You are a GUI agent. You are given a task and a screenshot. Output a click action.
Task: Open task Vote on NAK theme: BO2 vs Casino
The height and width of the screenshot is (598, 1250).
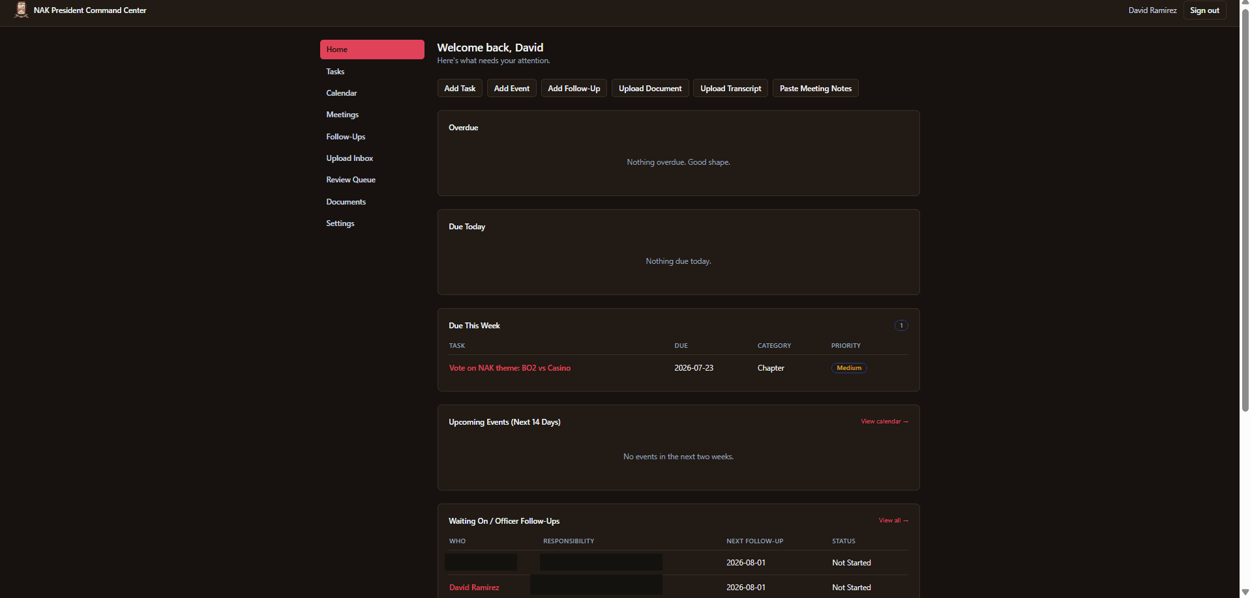pos(510,368)
